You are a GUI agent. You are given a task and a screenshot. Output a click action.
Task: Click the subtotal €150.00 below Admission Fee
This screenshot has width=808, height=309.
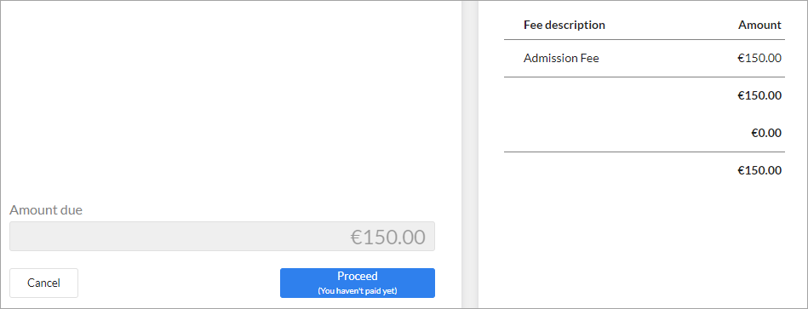pos(759,96)
